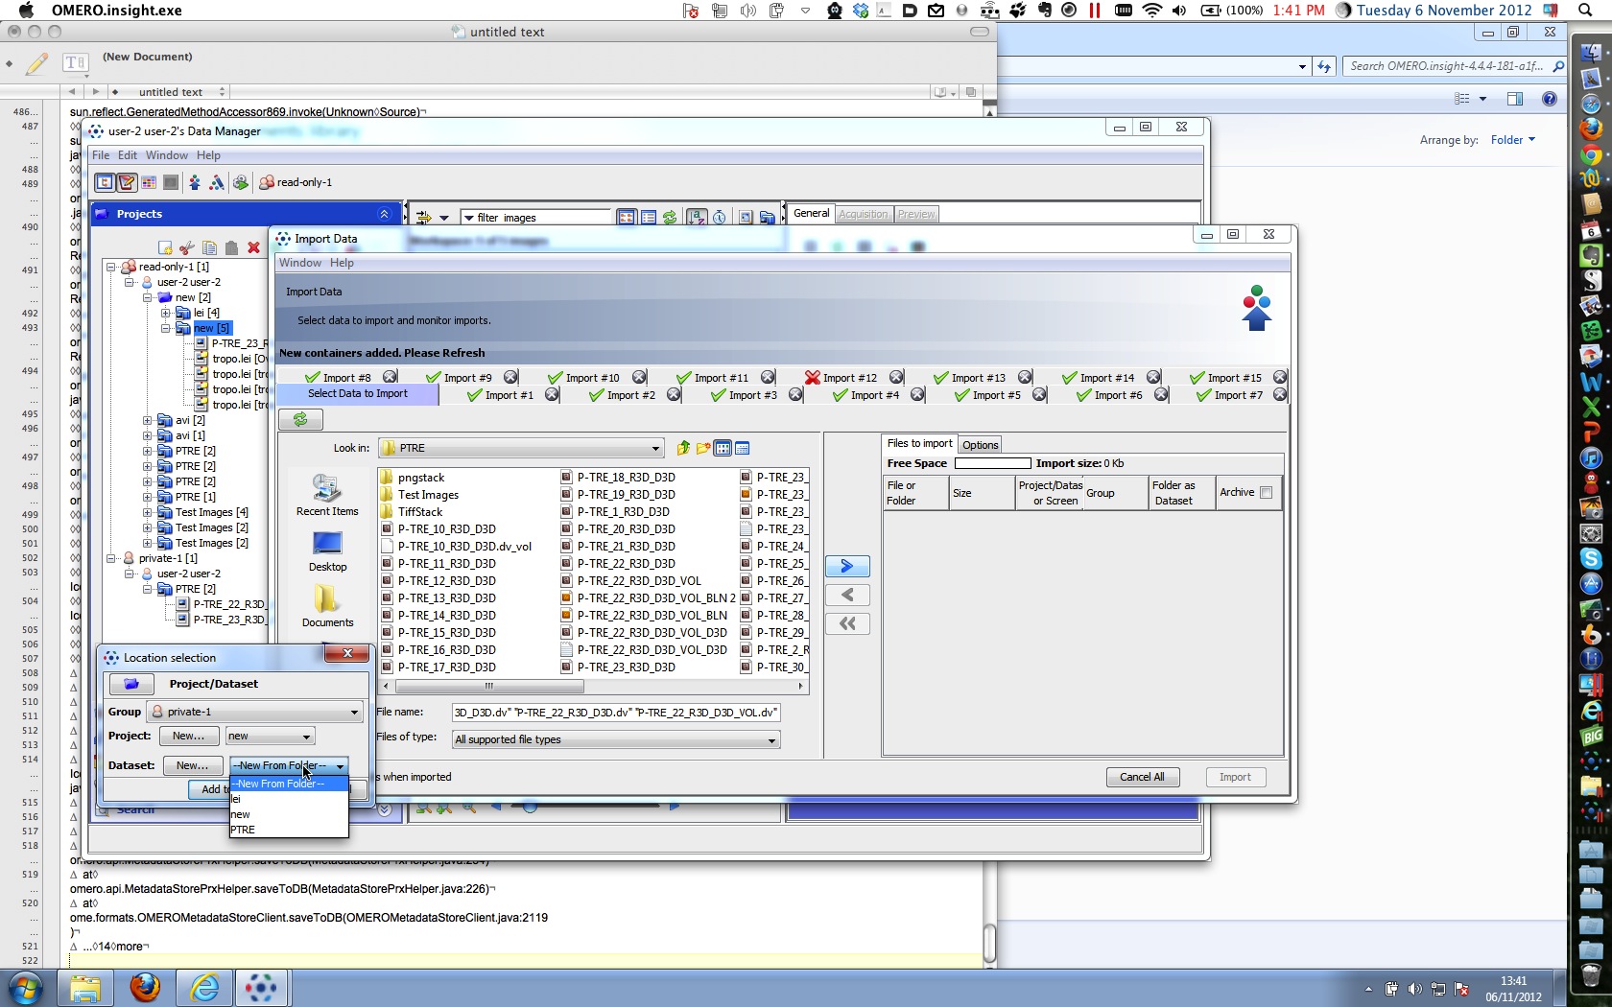Click the scissors cut icon above Projects tree
The image size is (1612, 1007).
[187, 247]
